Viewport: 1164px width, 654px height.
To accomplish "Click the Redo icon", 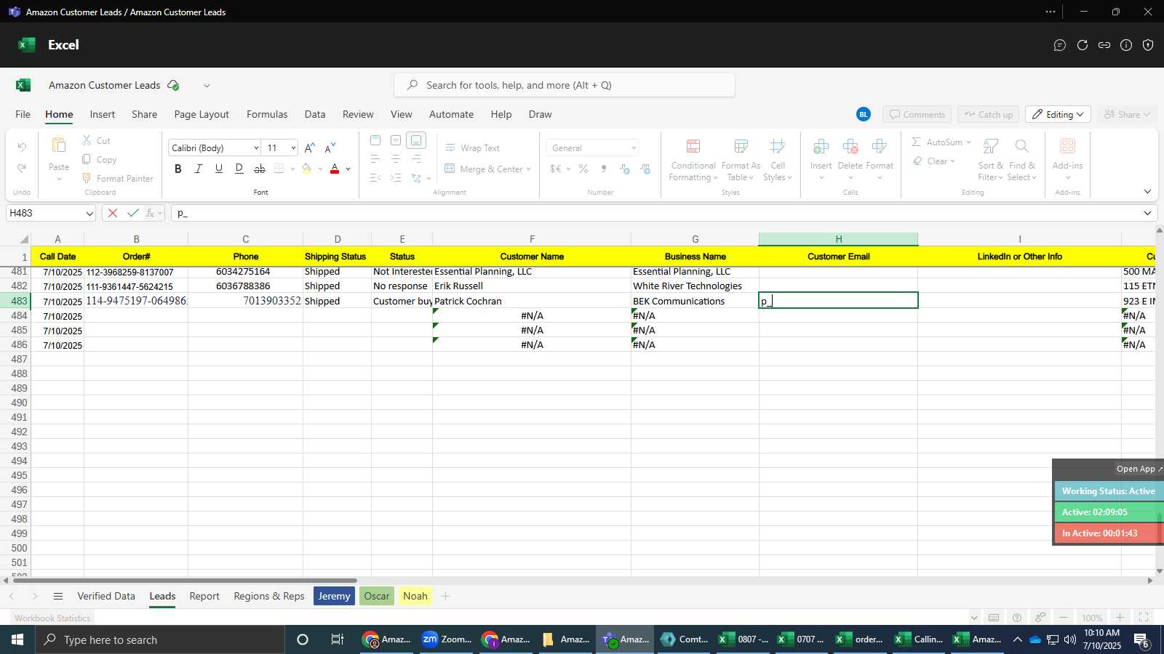I will 22,168.
